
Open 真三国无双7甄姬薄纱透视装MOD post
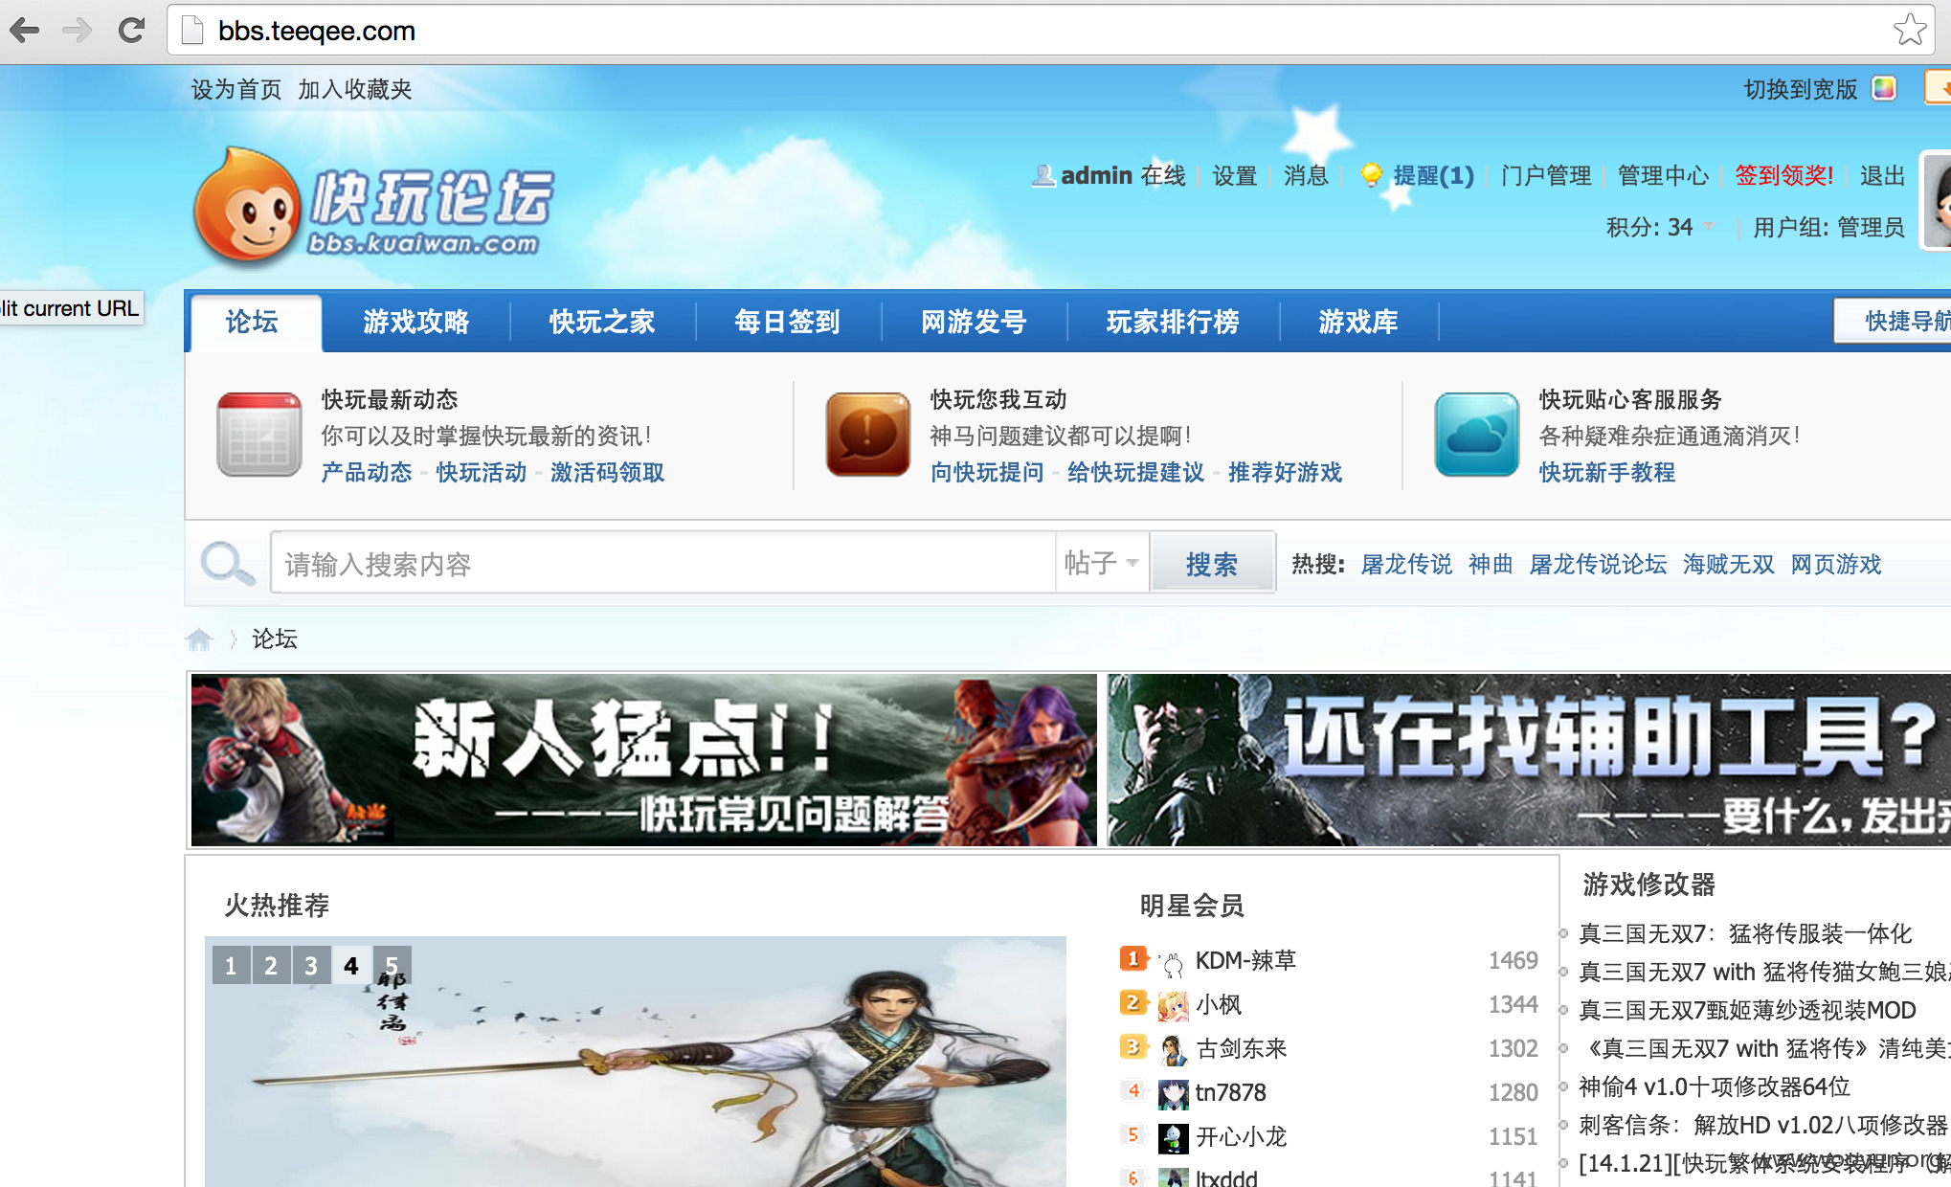[1747, 1010]
